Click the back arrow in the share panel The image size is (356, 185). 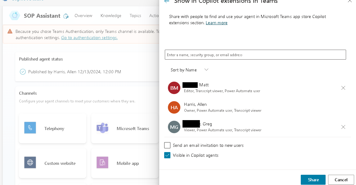pos(167,1)
